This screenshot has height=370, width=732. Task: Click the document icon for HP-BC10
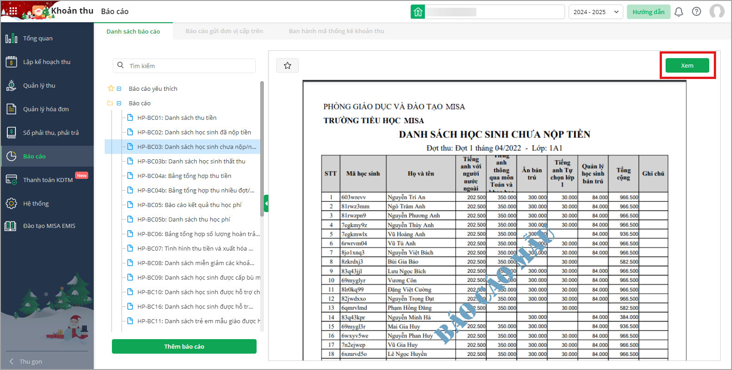pos(130,292)
